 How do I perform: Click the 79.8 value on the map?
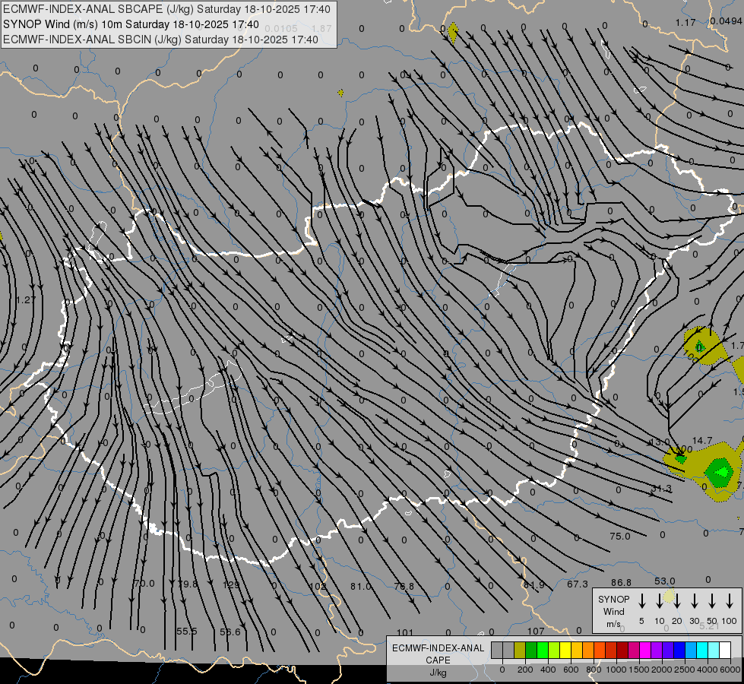click(x=188, y=584)
